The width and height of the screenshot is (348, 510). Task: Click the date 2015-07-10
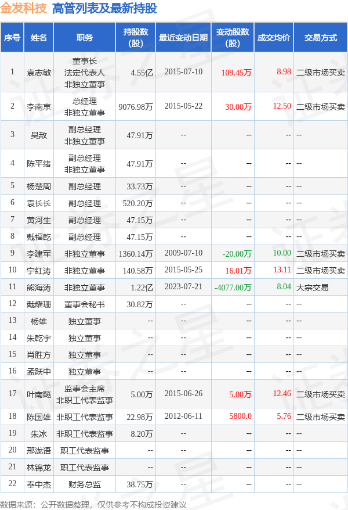click(183, 71)
